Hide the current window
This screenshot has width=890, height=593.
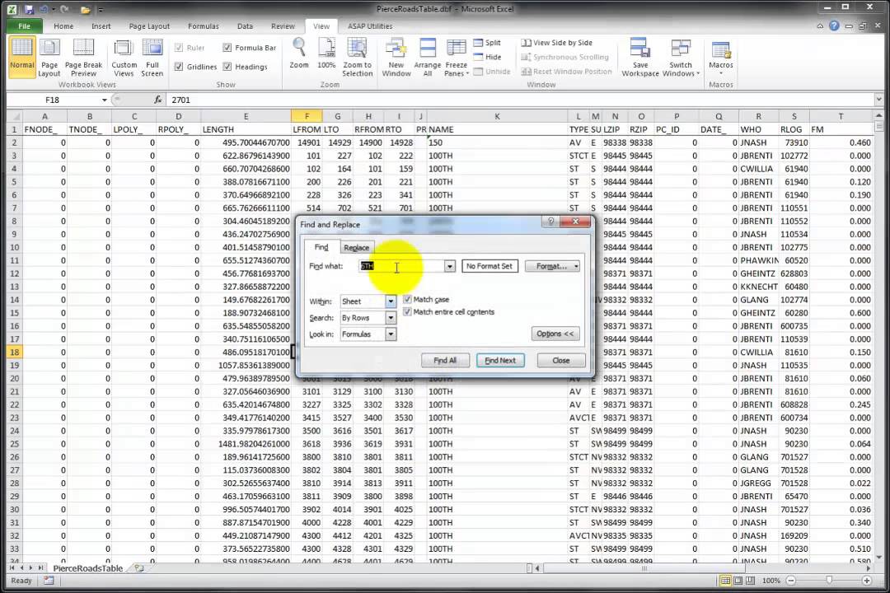coord(488,57)
